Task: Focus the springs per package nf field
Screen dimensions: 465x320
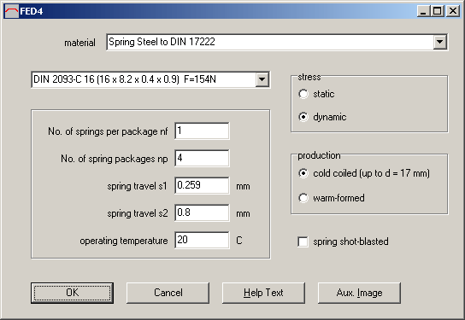Action: [202, 131]
